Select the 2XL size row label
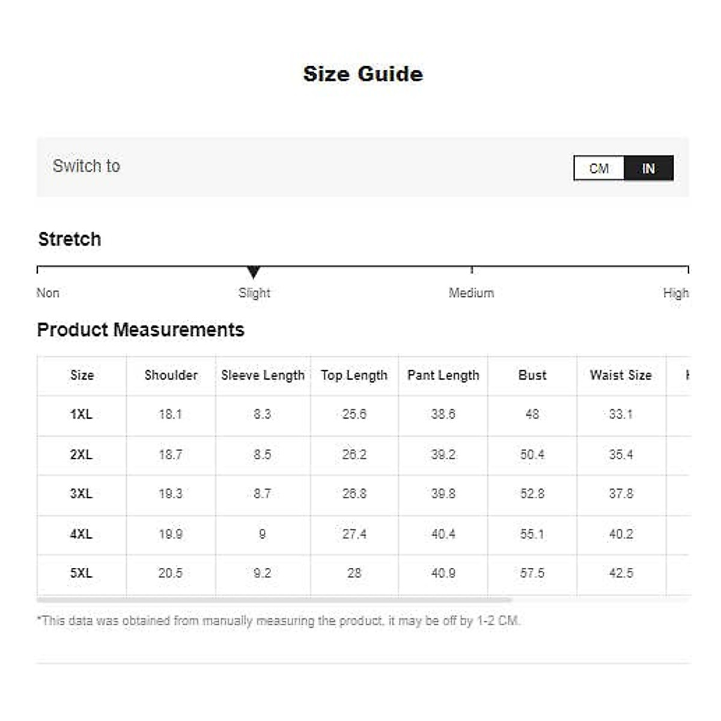The width and height of the screenshot is (721, 721). (x=81, y=455)
